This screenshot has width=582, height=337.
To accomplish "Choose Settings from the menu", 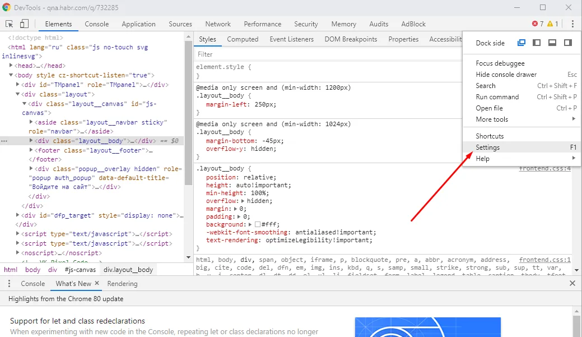I will (x=522, y=147).
